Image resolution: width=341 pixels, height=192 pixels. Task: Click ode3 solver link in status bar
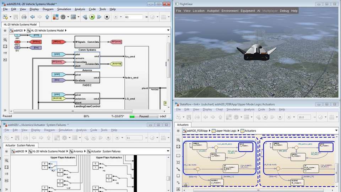coord(163,116)
